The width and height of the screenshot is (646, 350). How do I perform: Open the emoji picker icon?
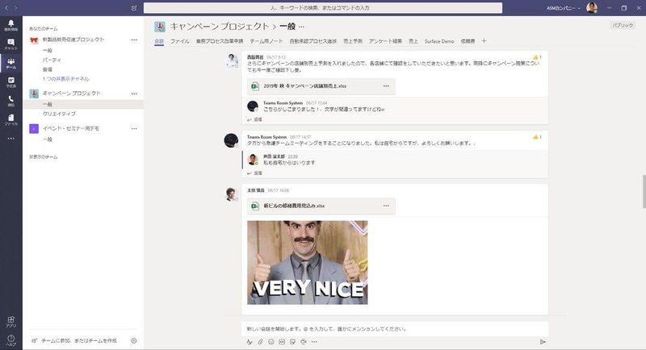(271, 342)
